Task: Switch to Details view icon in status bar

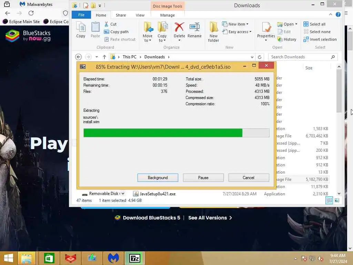Action: click(x=329, y=200)
